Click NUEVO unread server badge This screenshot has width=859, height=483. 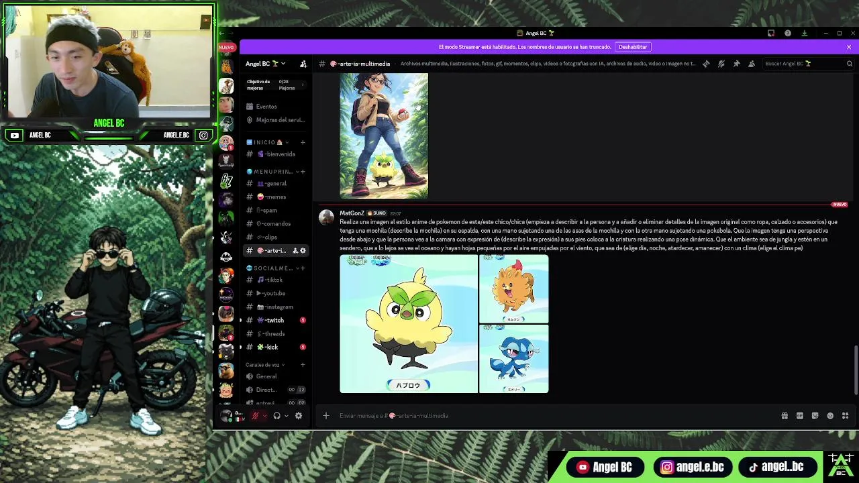(x=227, y=48)
